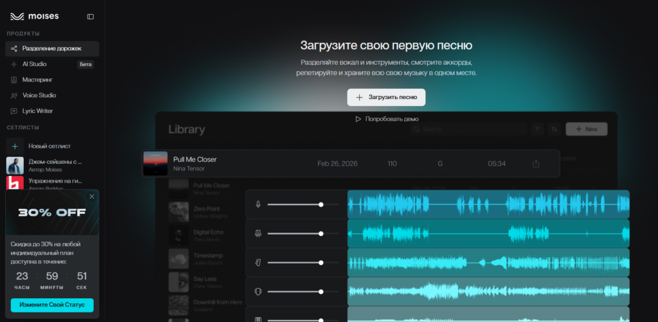This screenshot has height=322, width=658.
Task: Select the Say Less song row
Action: (x=207, y=282)
